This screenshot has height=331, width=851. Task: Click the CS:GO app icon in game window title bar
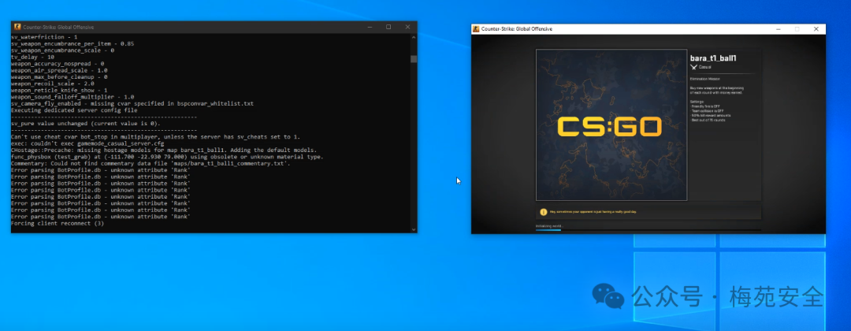tap(476, 28)
